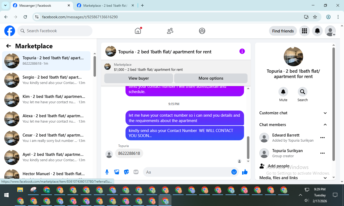The width and height of the screenshot is (344, 206).
Task: Open the Friends icon in top navigation
Action: (x=170, y=31)
